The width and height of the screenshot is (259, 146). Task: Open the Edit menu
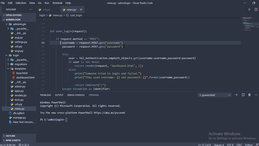click(10, 3)
